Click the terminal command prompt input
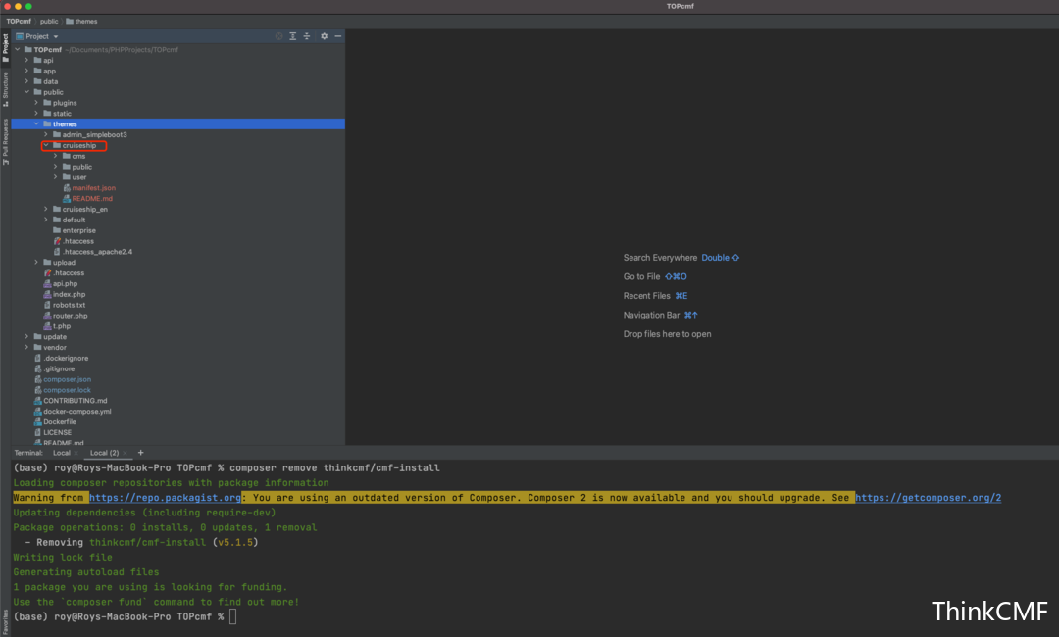 pyautogui.click(x=233, y=616)
